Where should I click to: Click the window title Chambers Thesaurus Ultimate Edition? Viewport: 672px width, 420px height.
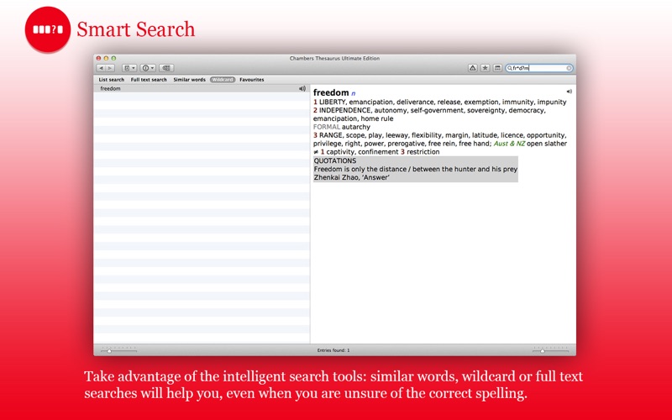click(334, 58)
